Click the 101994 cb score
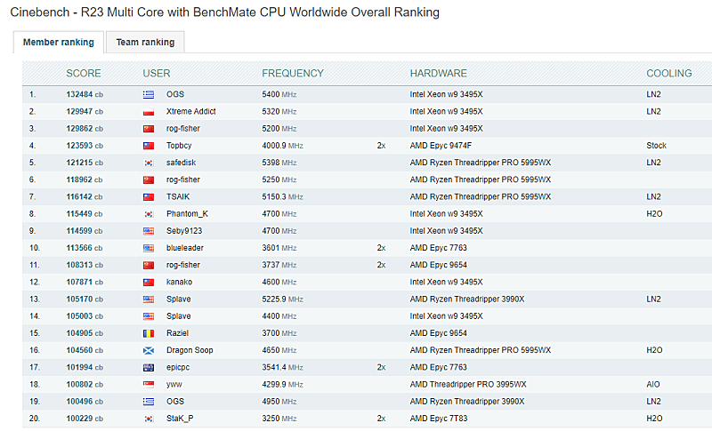The image size is (712, 431). 85,367
